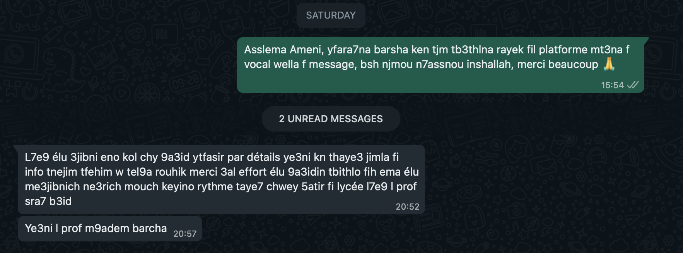
Task: Select the received message starting L7e9 élu
Action: [221, 179]
